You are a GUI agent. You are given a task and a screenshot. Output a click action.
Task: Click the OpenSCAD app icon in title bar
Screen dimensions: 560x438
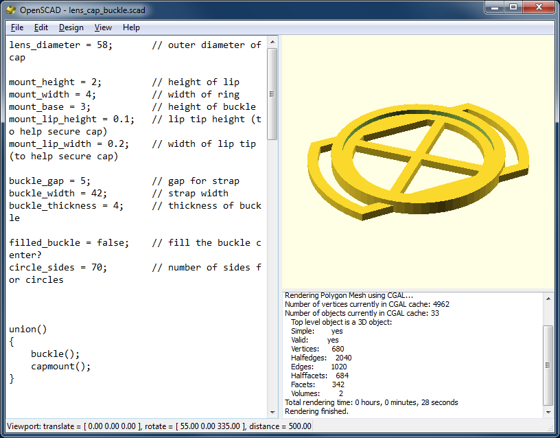click(11, 10)
